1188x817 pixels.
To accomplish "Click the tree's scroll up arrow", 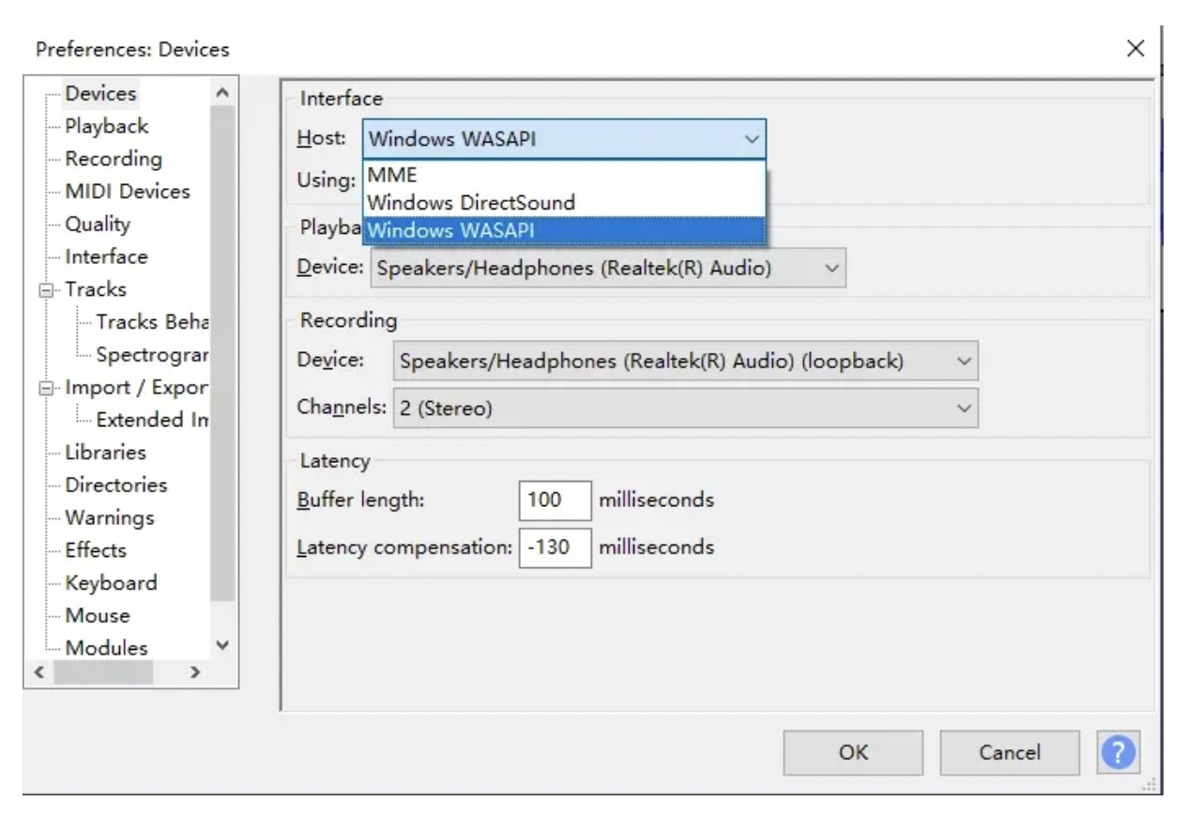I will click(222, 93).
